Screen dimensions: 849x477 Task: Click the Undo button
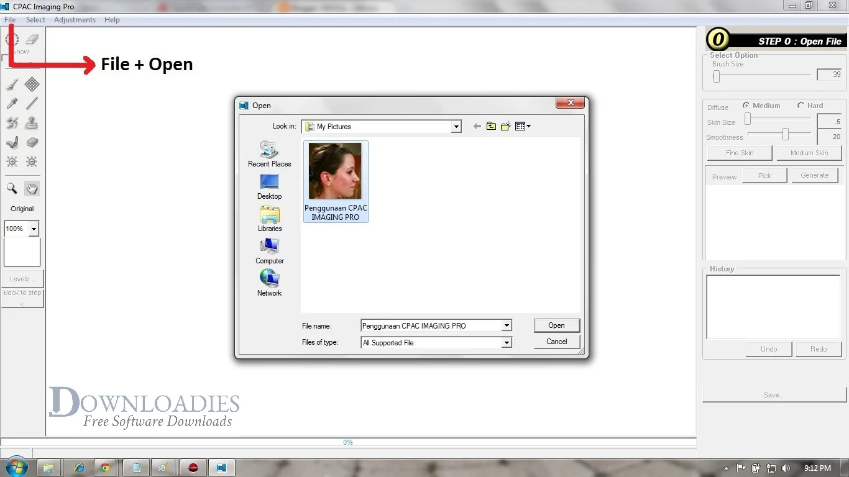click(x=769, y=349)
